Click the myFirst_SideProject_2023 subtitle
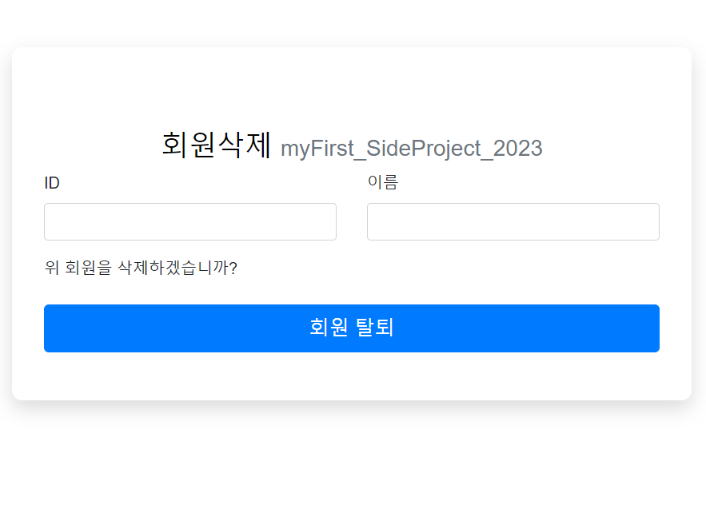This screenshot has width=706, height=517. 412,149
